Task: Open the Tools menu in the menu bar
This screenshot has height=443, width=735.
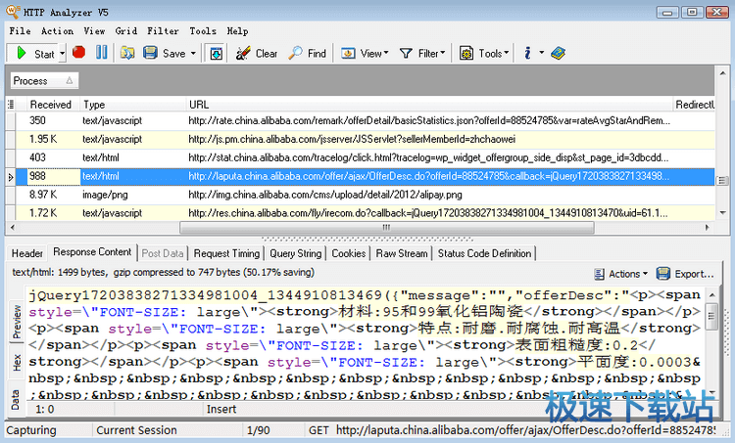Action: (x=203, y=31)
